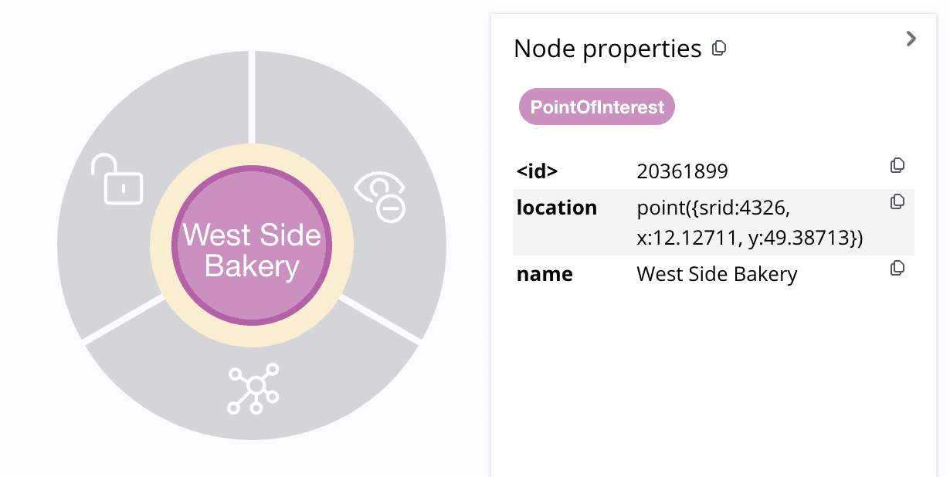Copy all node properties beside the title
The image size is (950, 477).
pyautogui.click(x=719, y=49)
